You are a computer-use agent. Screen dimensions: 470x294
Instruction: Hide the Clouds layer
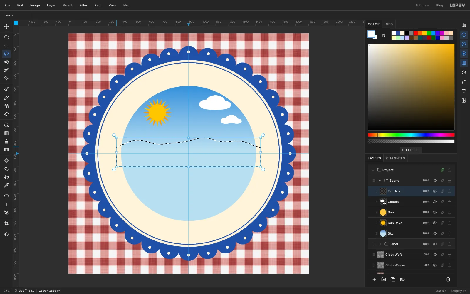coord(435,202)
